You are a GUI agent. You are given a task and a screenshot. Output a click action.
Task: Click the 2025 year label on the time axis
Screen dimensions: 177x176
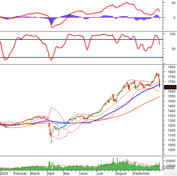point(4,174)
